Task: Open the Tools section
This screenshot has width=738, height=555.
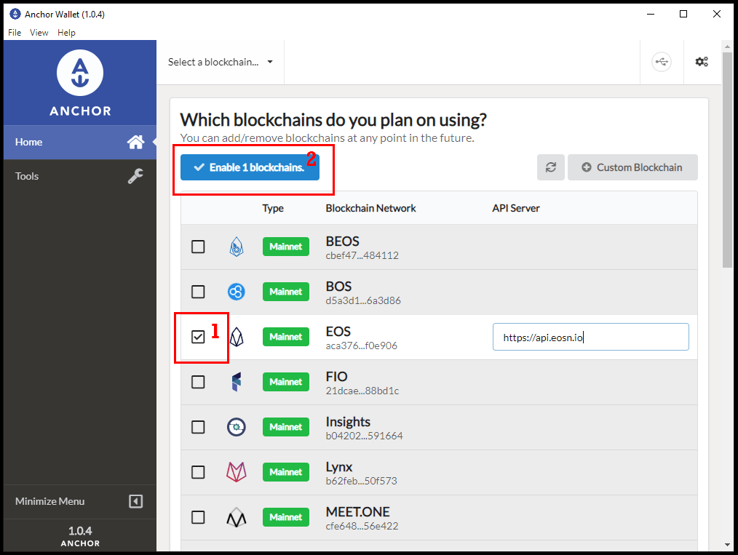Action: 80,176
